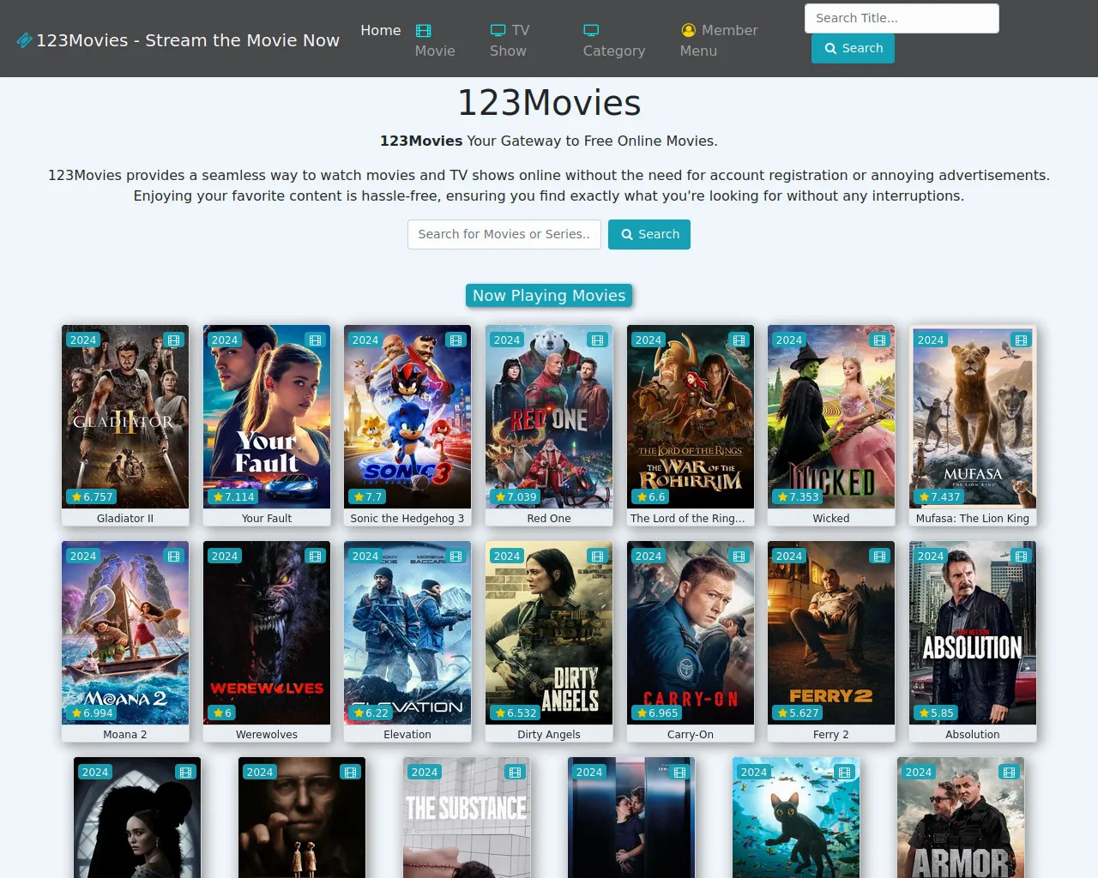Click the film icon on Mufasa poster
Screen dimensions: 1098x878
pos(1022,340)
